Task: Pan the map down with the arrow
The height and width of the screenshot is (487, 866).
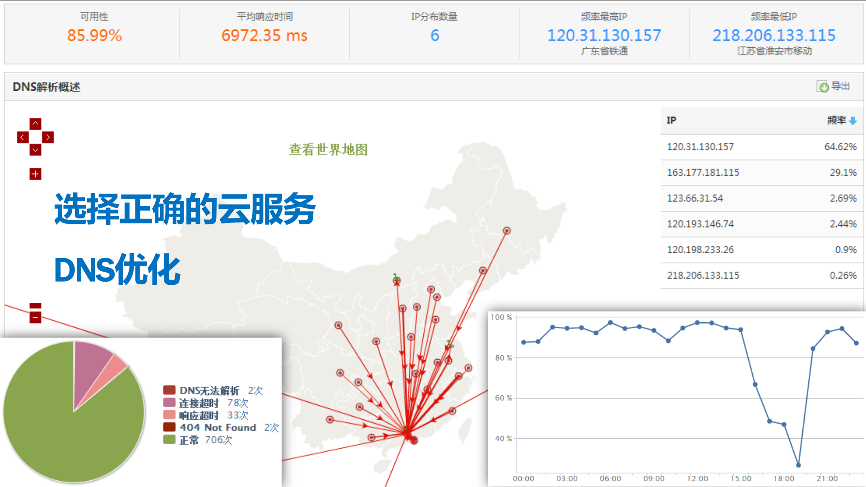Action: point(35,150)
